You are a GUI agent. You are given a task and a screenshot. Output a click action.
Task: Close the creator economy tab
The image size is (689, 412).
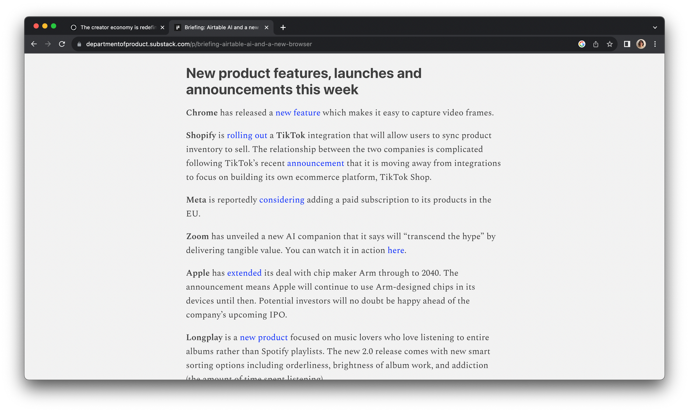click(162, 28)
